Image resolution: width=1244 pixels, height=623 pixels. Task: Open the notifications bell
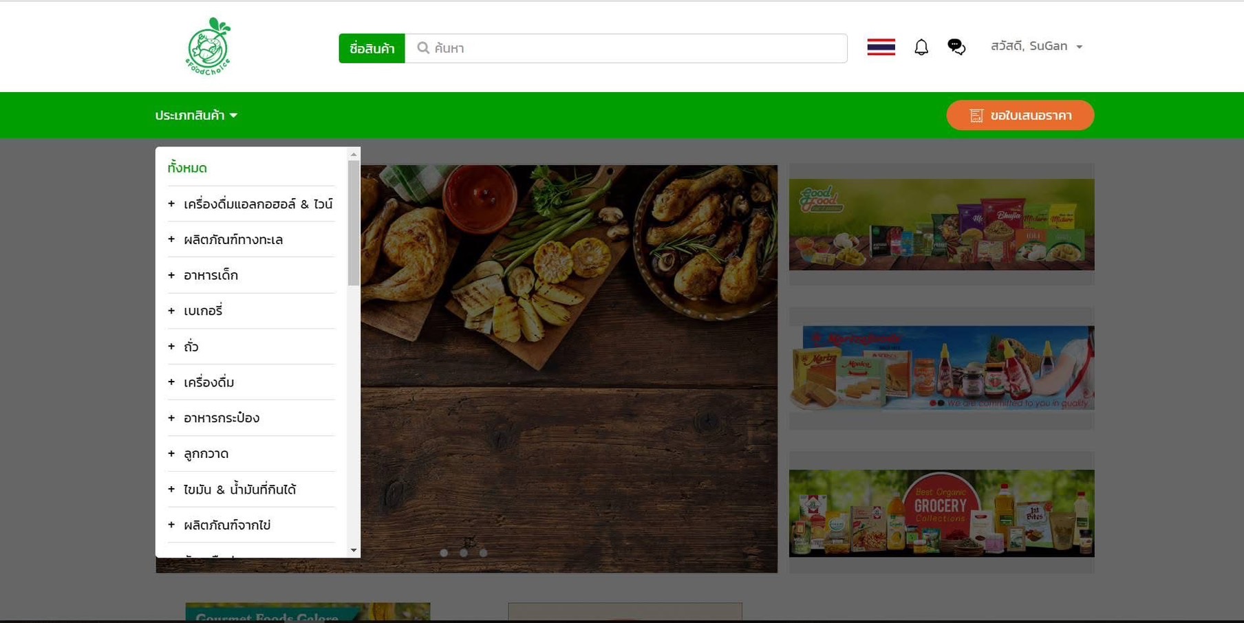click(921, 47)
